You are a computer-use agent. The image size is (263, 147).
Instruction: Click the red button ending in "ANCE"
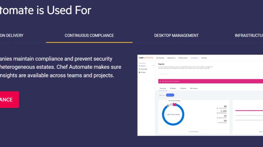pos(9,99)
